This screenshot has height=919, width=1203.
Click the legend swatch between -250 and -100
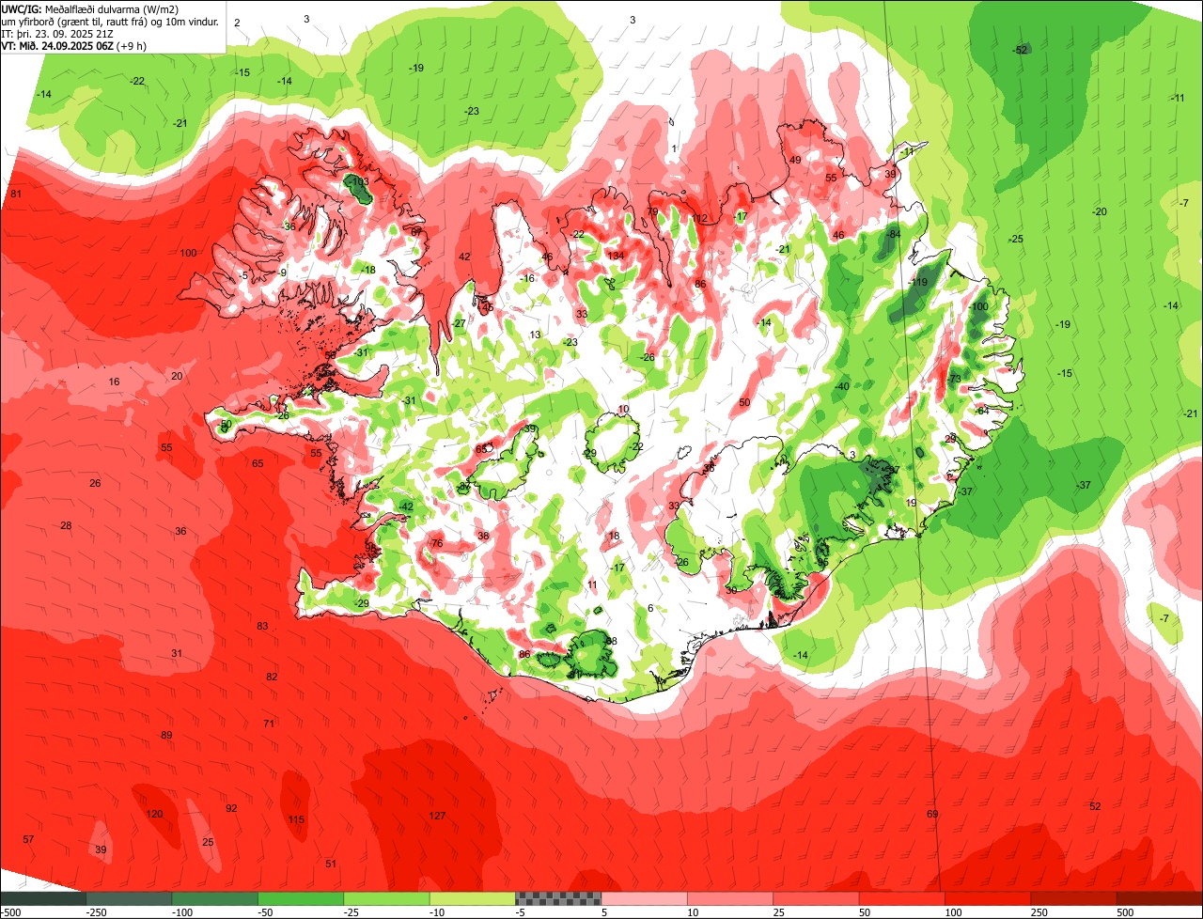[129, 898]
